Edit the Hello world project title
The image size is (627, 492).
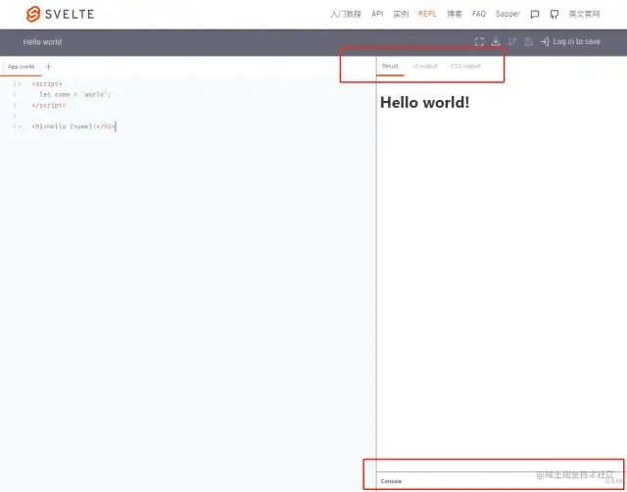(42, 42)
